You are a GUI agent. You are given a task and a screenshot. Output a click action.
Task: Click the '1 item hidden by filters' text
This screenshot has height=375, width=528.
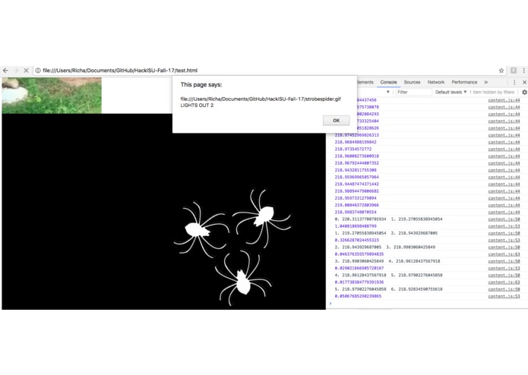point(492,92)
